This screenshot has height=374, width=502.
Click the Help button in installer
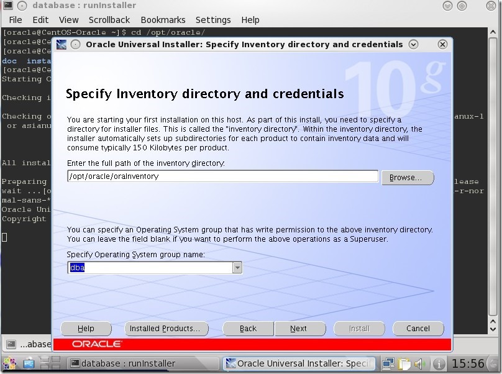tap(86, 329)
